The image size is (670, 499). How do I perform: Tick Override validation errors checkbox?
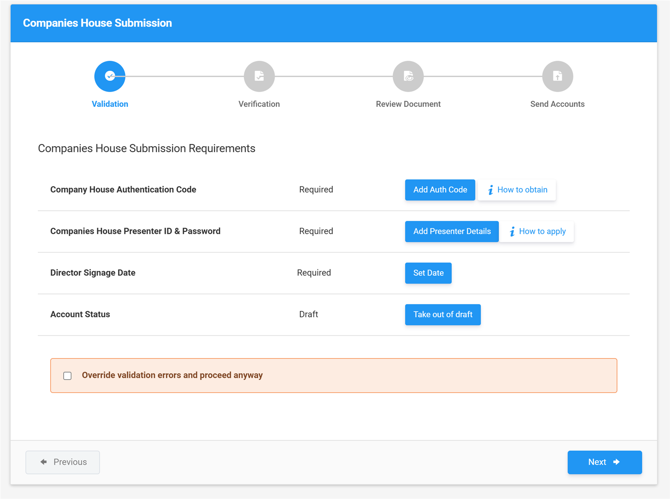[x=67, y=376]
